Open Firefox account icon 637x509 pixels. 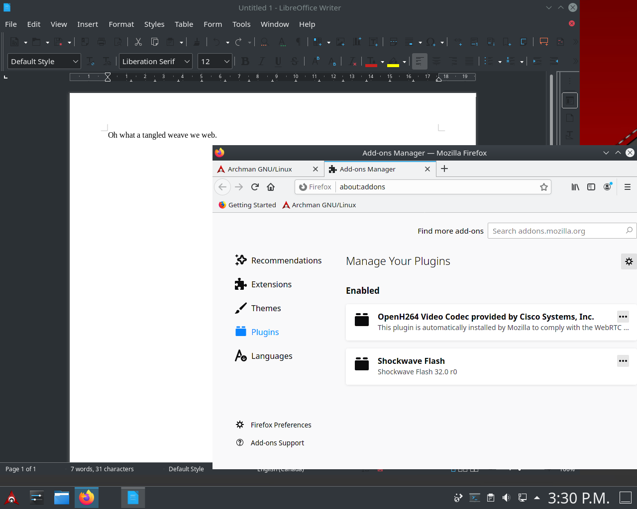pyautogui.click(x=607, y=187)
